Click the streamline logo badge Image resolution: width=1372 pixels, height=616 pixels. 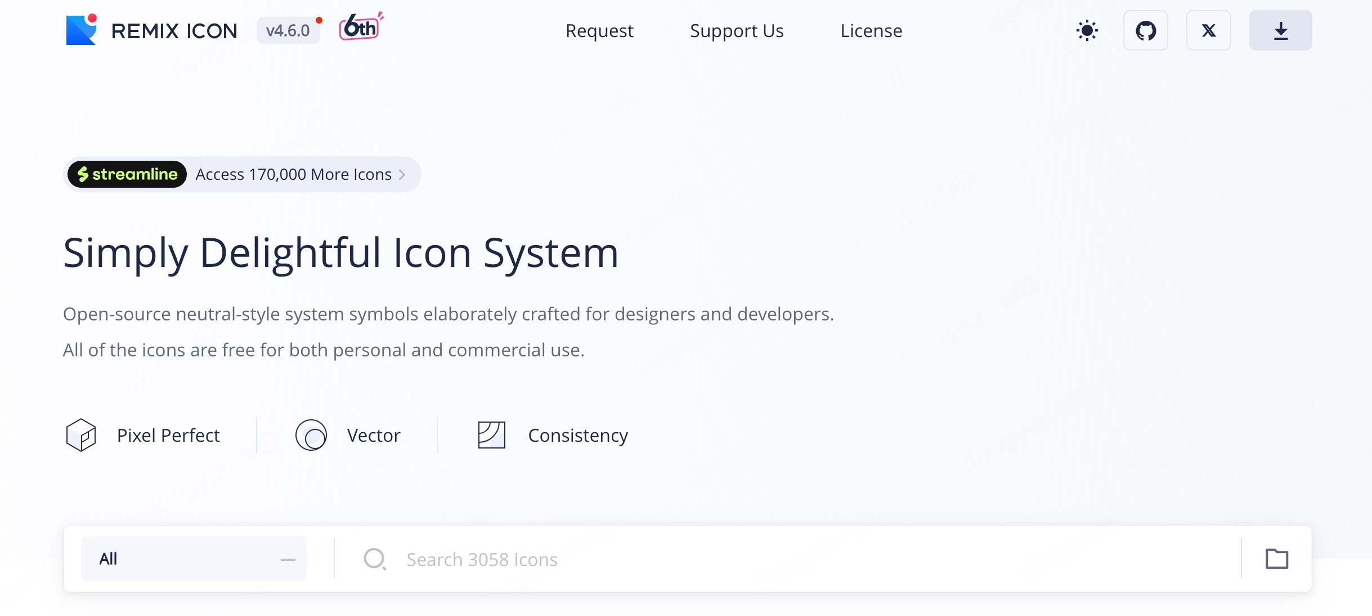tap(127, 174)
